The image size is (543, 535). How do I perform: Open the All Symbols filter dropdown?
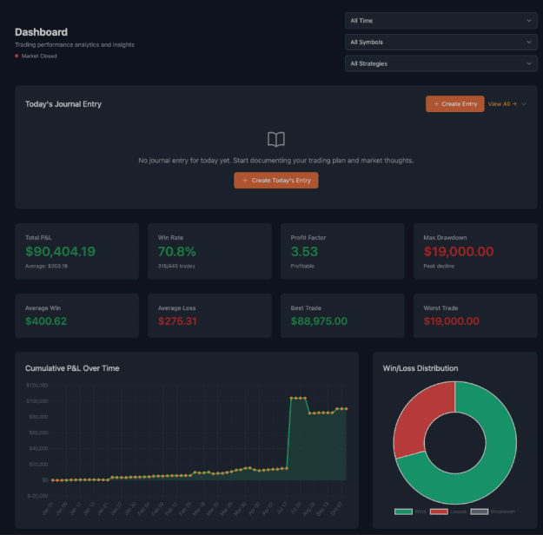click(440, 43)
